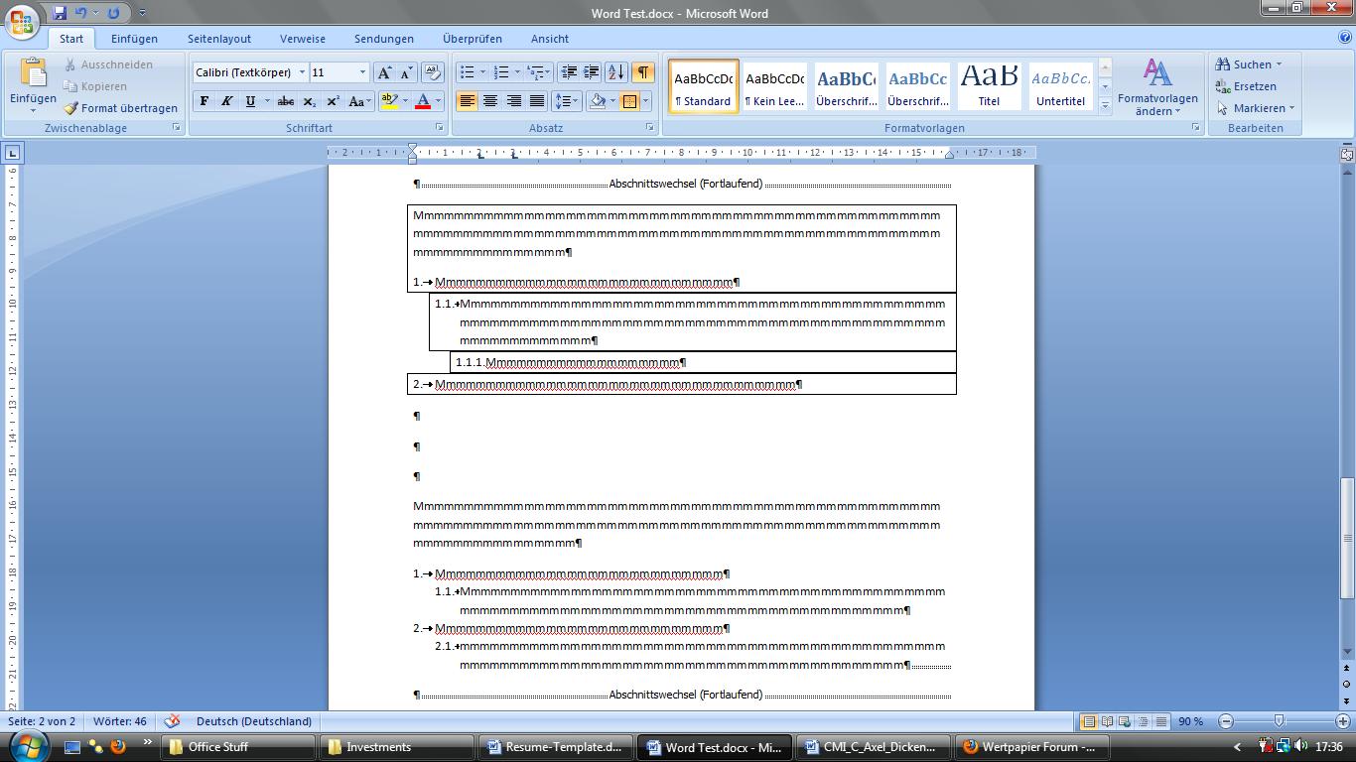Image resolution: width=1356 pixels, height=762 pixels.
Task: Click zoom slider handle
Action: 1279,721
